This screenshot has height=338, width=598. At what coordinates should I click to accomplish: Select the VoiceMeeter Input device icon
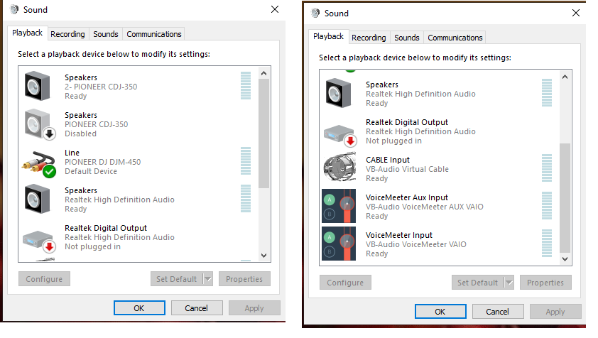(339, 244)
